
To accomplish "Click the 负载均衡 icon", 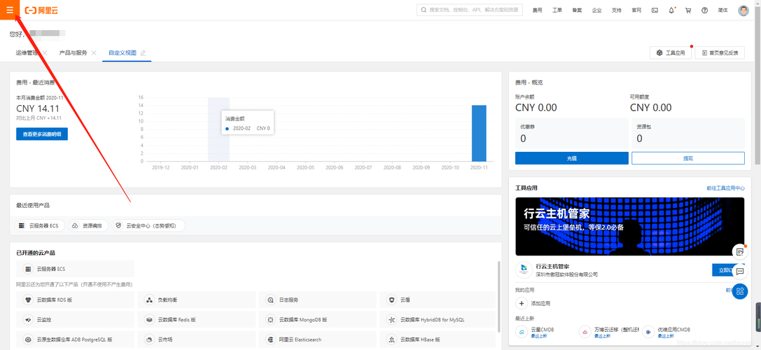I will click(x=150, y=300).
